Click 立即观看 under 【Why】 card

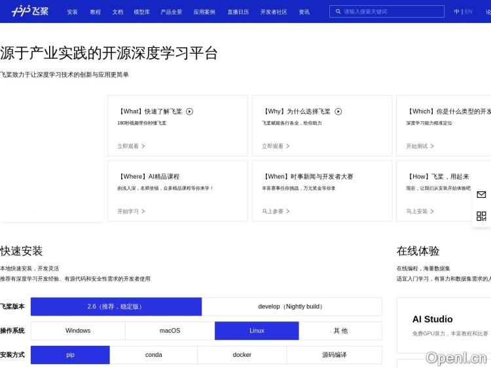[x=276, y=146]
